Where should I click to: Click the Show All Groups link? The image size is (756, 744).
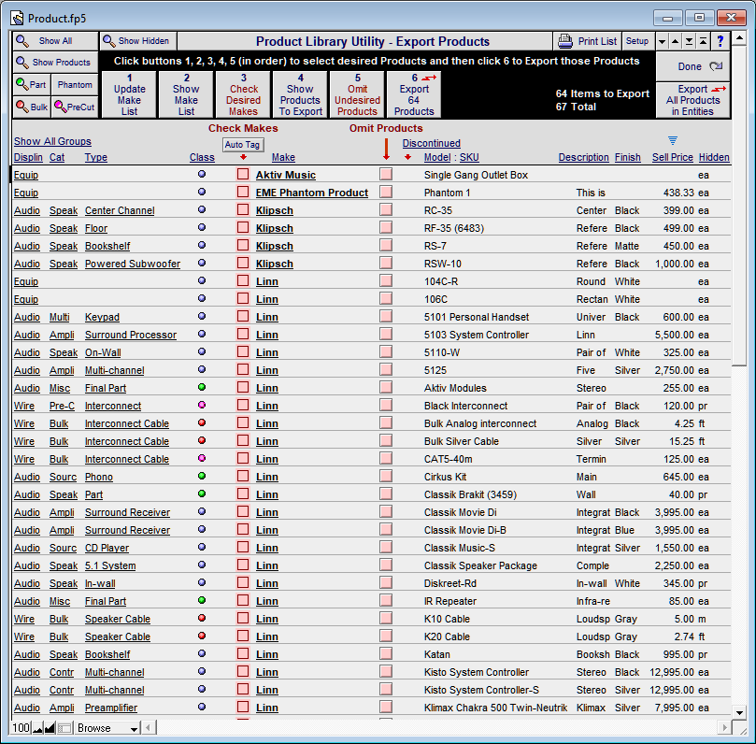click(52, 141)
